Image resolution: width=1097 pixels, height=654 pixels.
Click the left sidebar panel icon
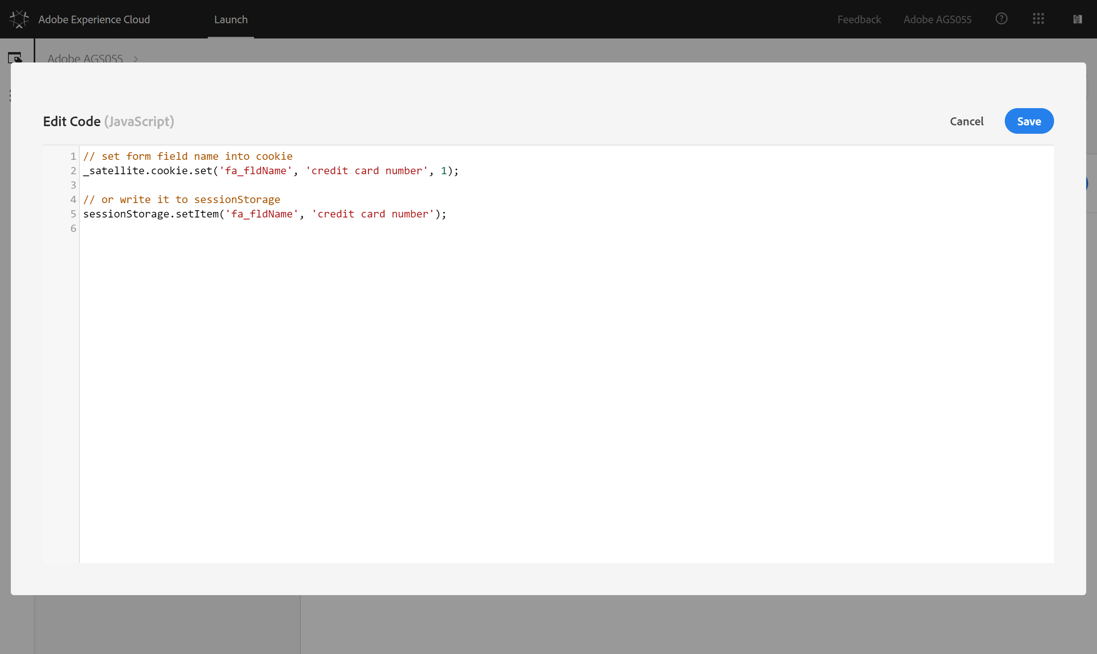[x=14, y=57]
